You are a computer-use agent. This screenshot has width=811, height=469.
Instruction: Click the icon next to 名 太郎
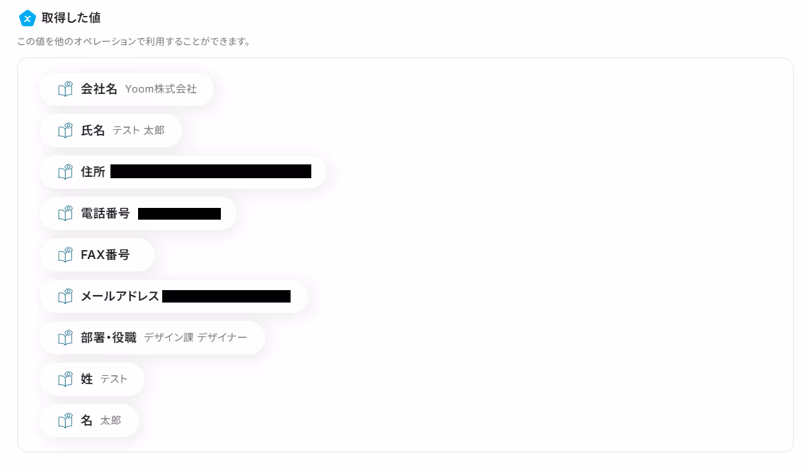(x=65, y=421)
